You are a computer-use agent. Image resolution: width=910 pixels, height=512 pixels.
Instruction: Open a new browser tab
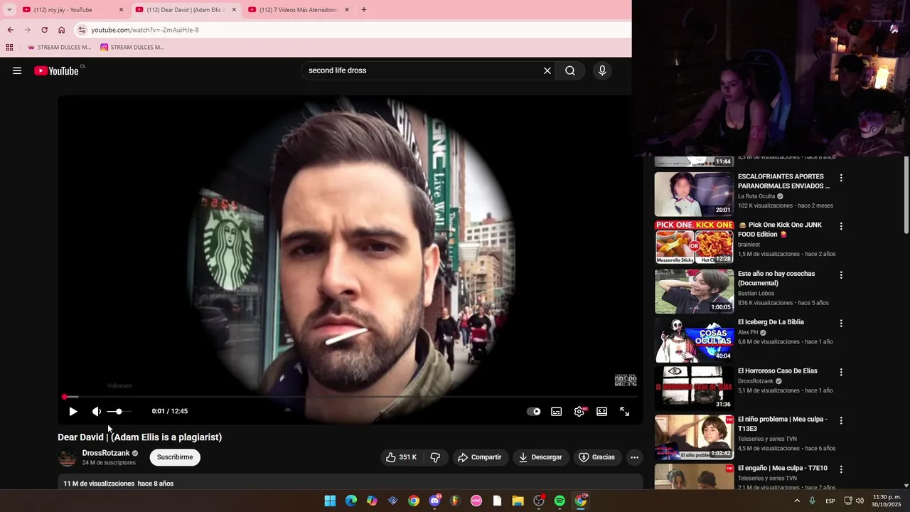(x=364, y=10)
